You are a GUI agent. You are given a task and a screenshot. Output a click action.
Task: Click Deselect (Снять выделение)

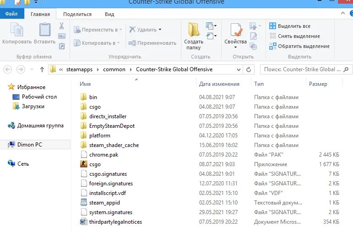(x=295, y=36)
